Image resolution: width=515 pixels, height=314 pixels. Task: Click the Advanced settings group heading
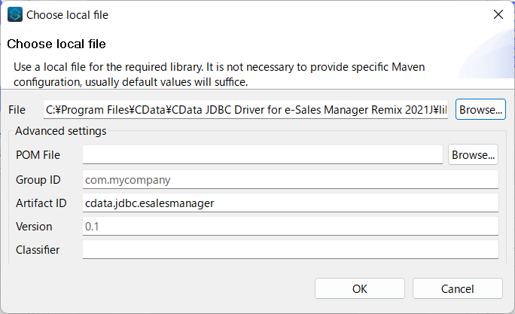tap(61, 132)
